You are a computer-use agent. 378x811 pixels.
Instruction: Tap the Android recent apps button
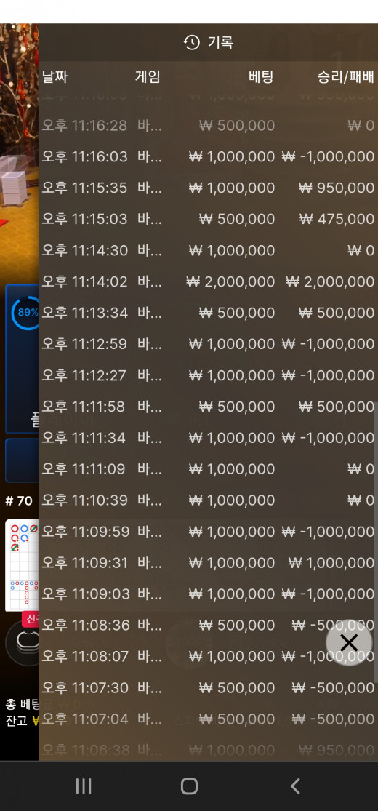pyautogui.click(x=84, y=786)
